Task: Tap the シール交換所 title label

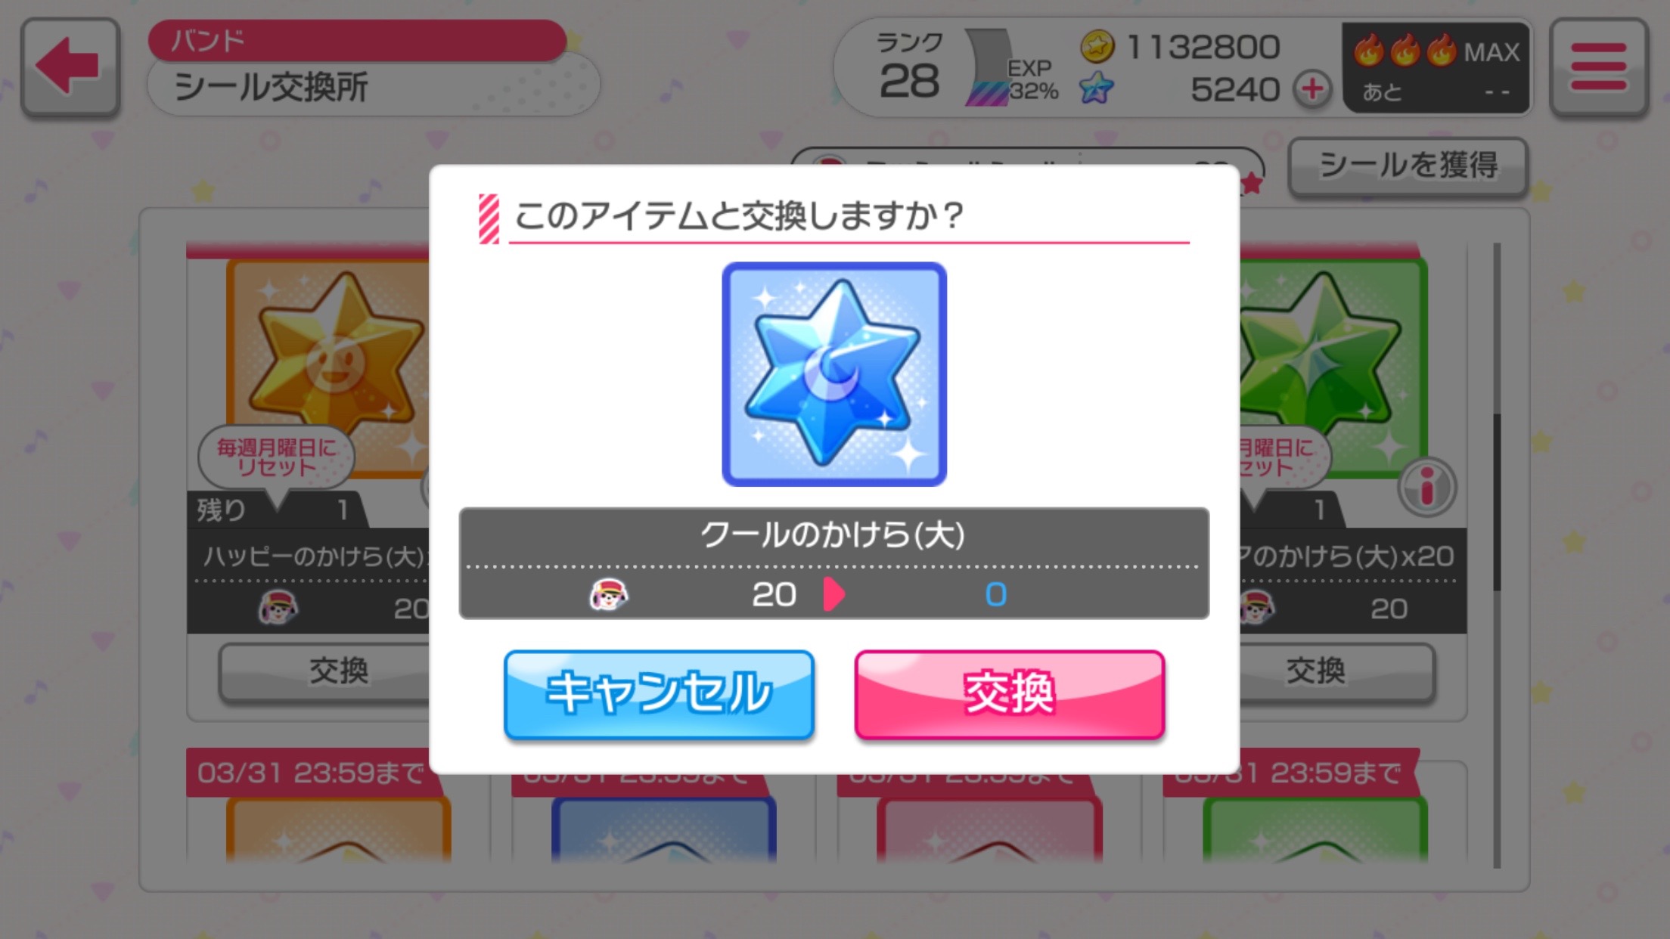Action: [271, 87]
